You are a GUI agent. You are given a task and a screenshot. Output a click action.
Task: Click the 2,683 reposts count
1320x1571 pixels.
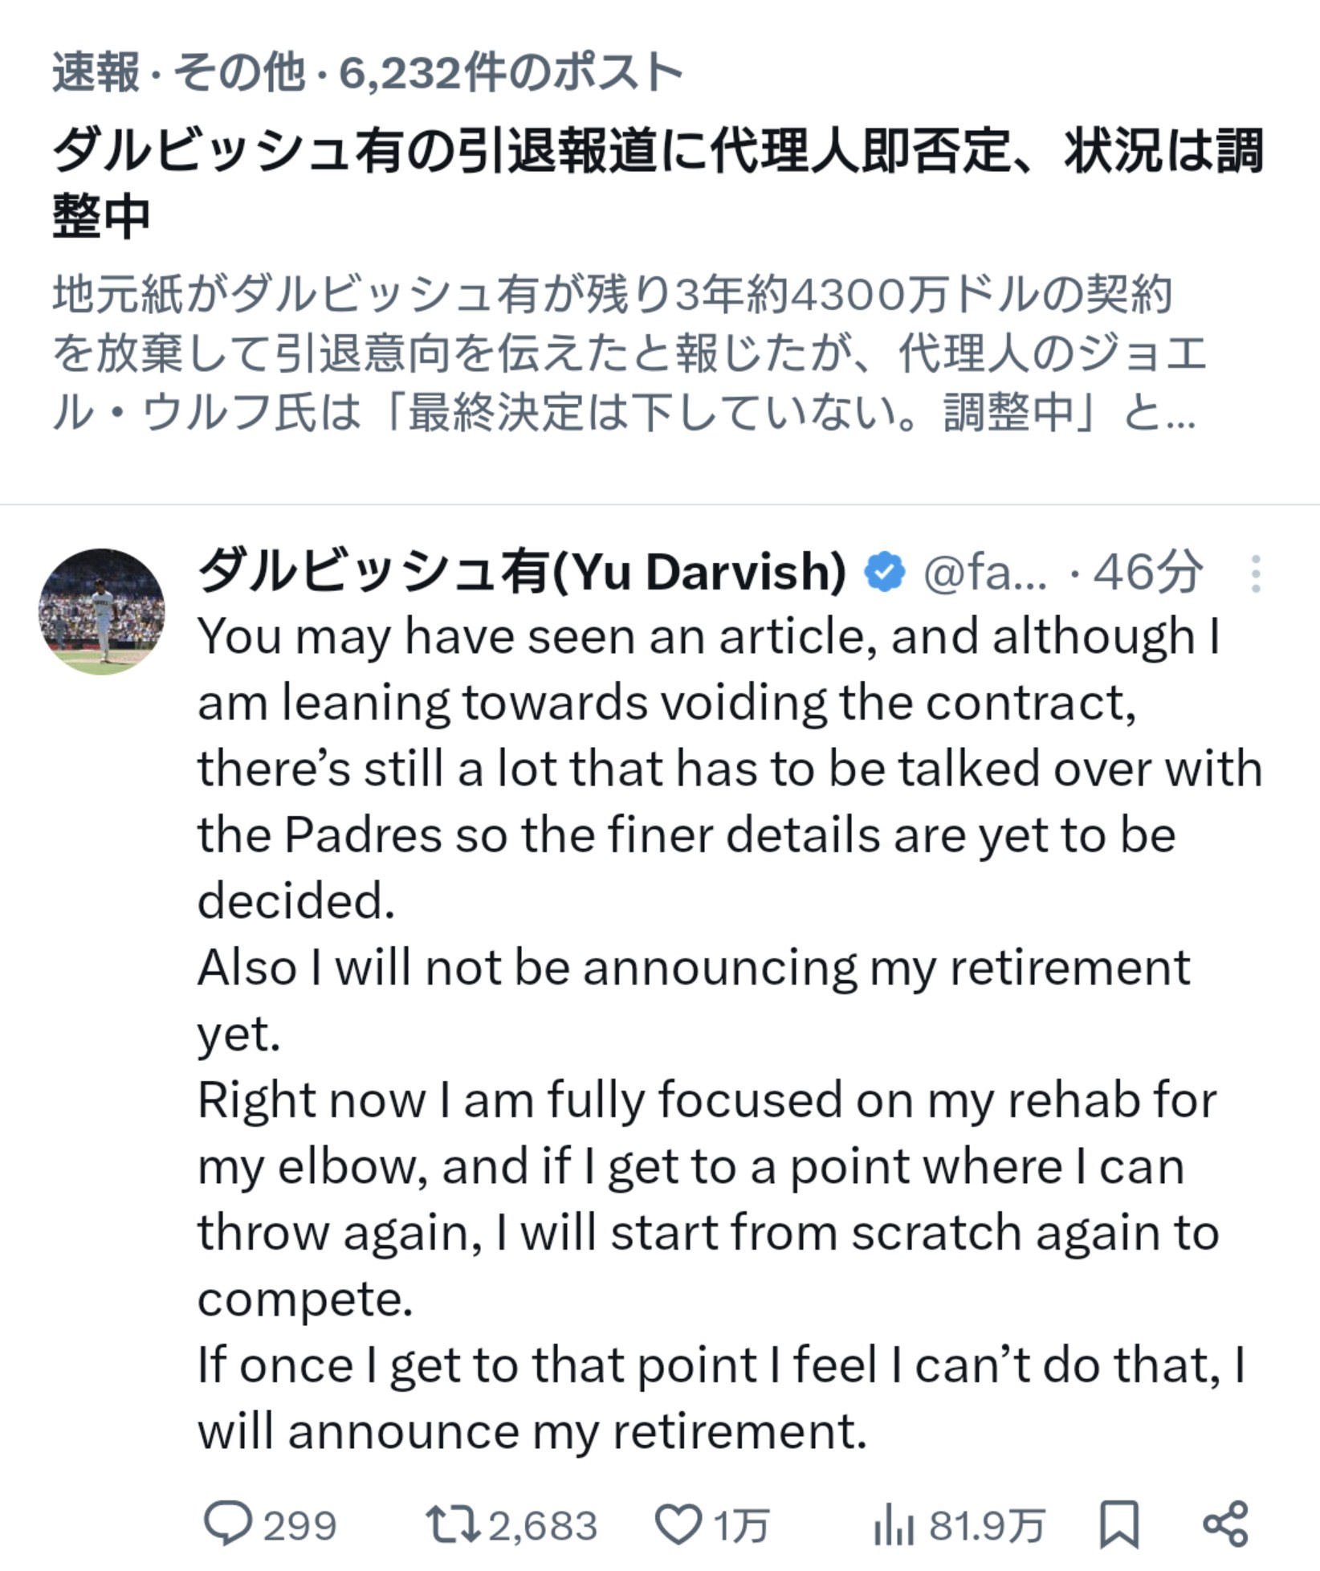[x=543, y=1525]
